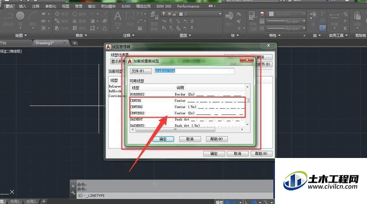367x204 pixels.
Task: Click the Fillet tool icon
Action: tap(93, 21)
